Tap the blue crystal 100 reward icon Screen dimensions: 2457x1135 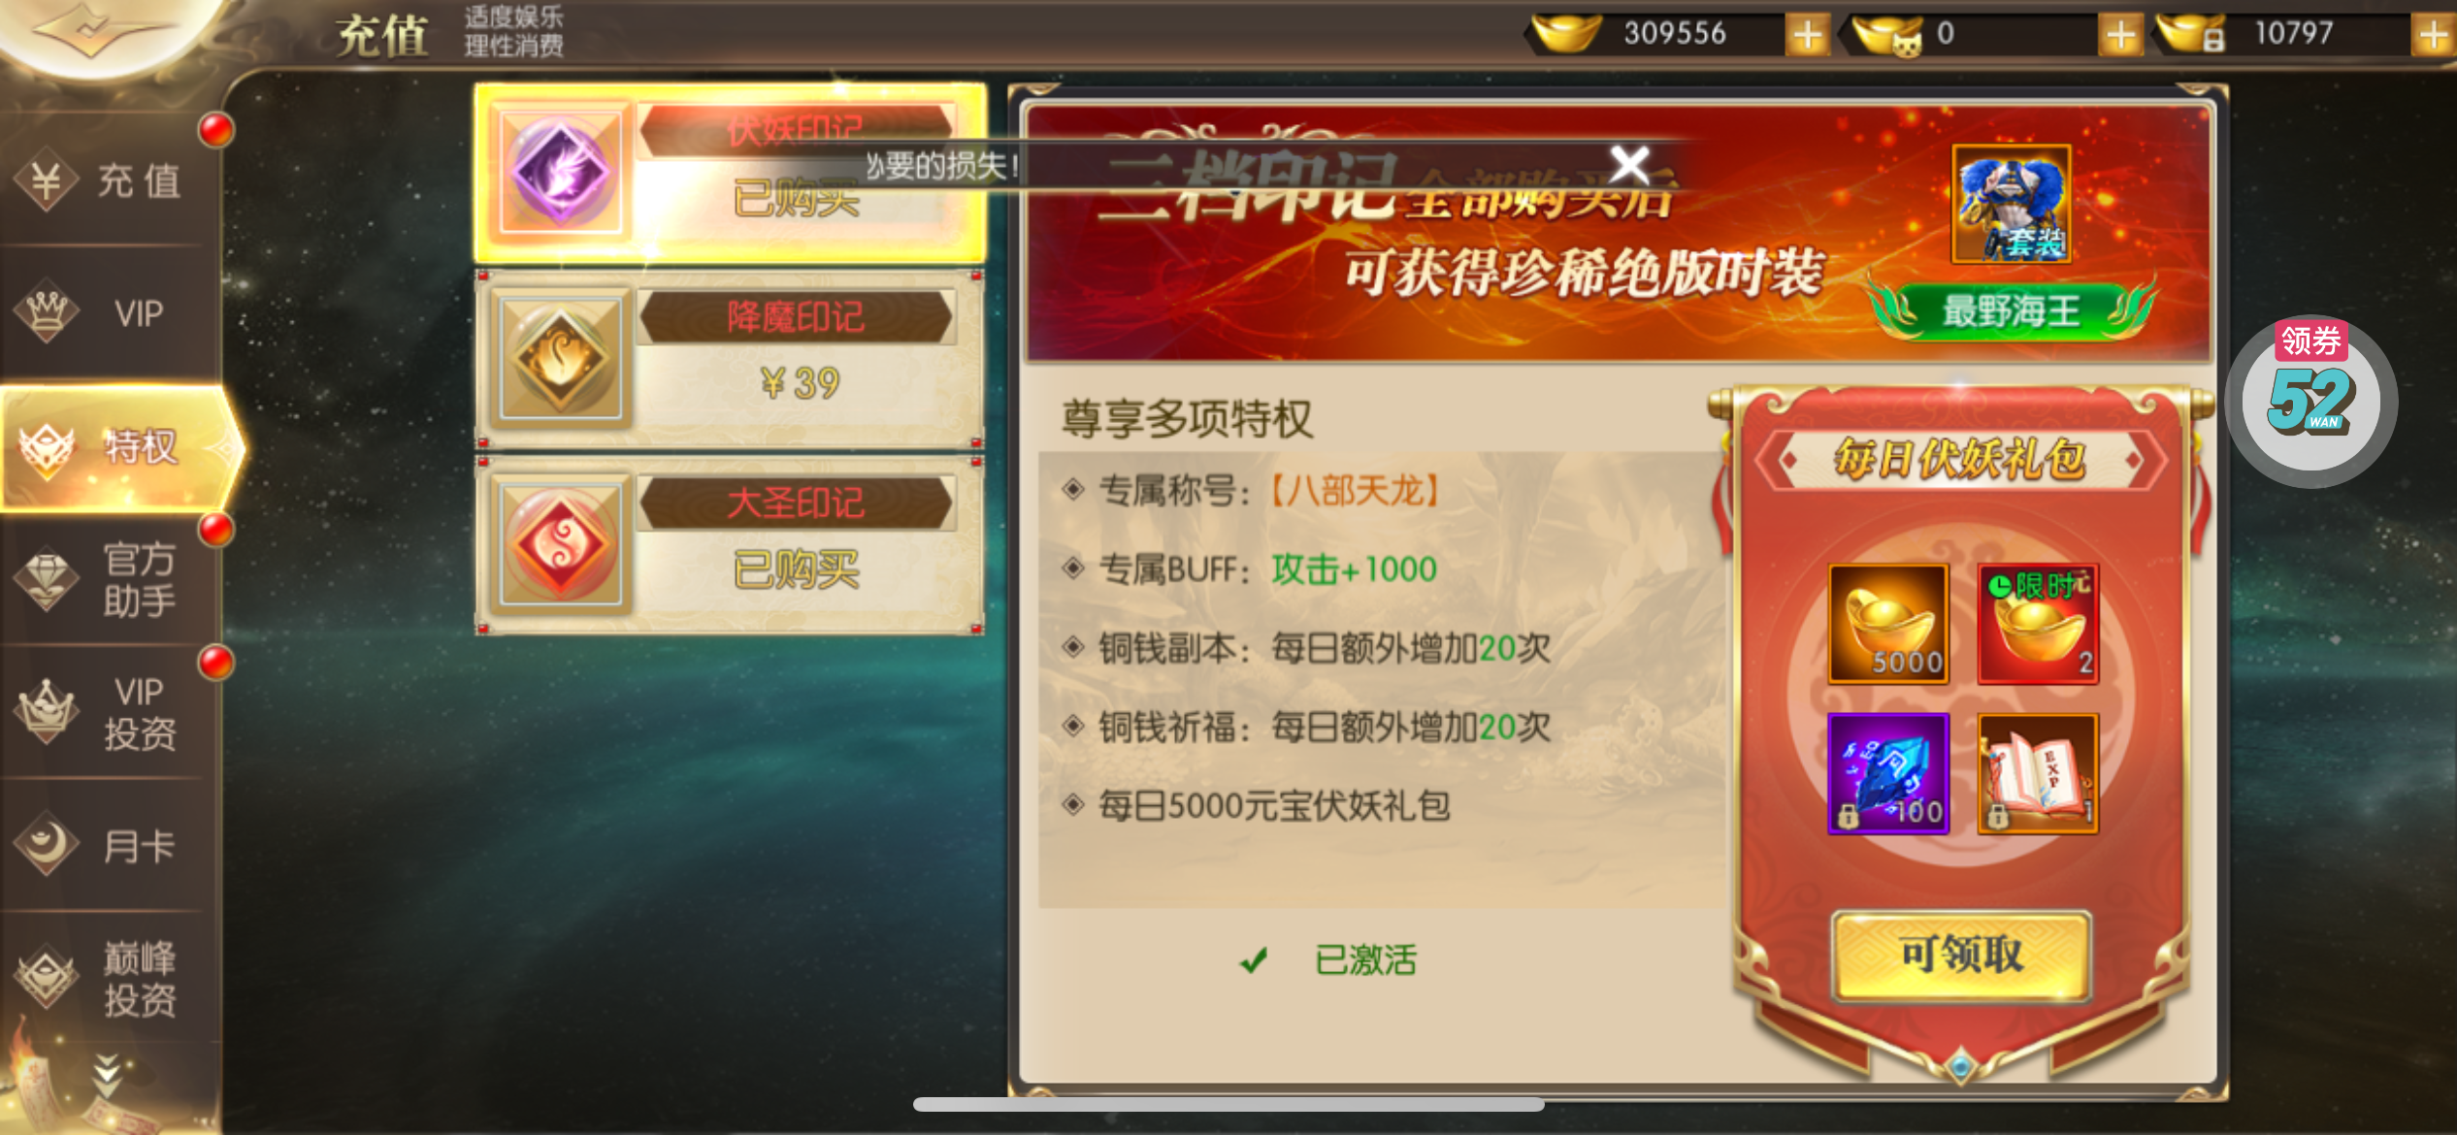[x=1888, y=774]
